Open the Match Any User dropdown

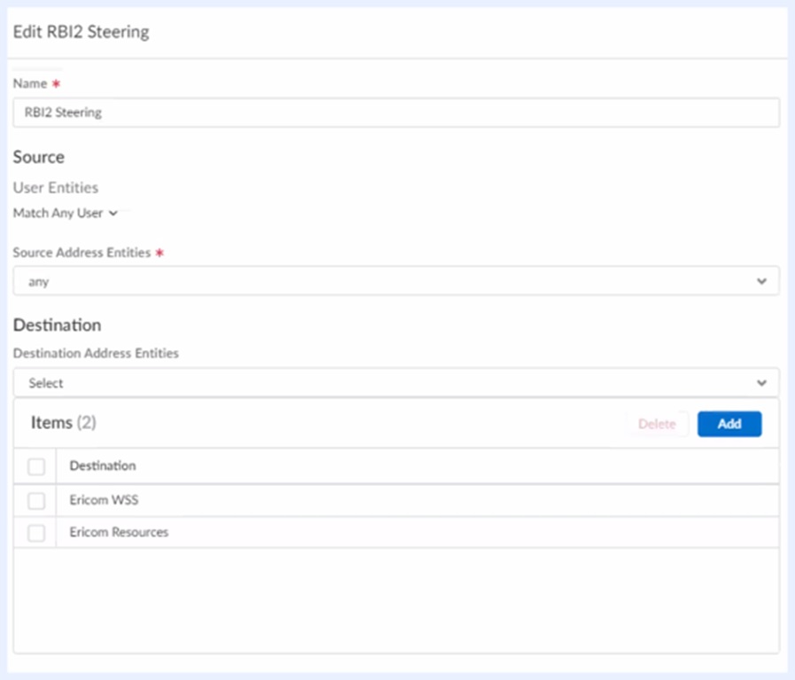coord(65,214)
